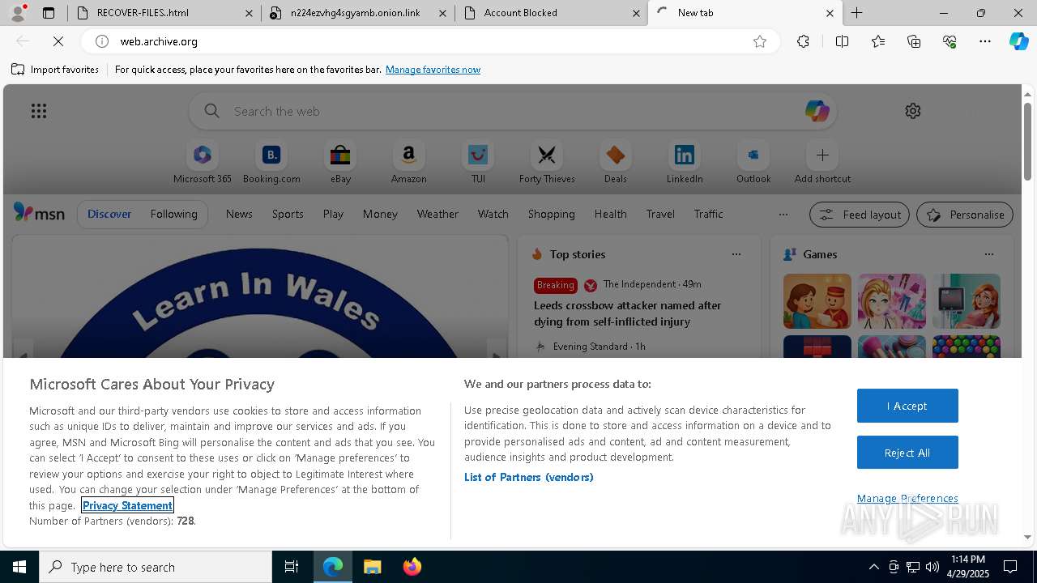Open the LinkedIn shortcut
Screen dimensions: 1037x583
click(x=685, y=163)
